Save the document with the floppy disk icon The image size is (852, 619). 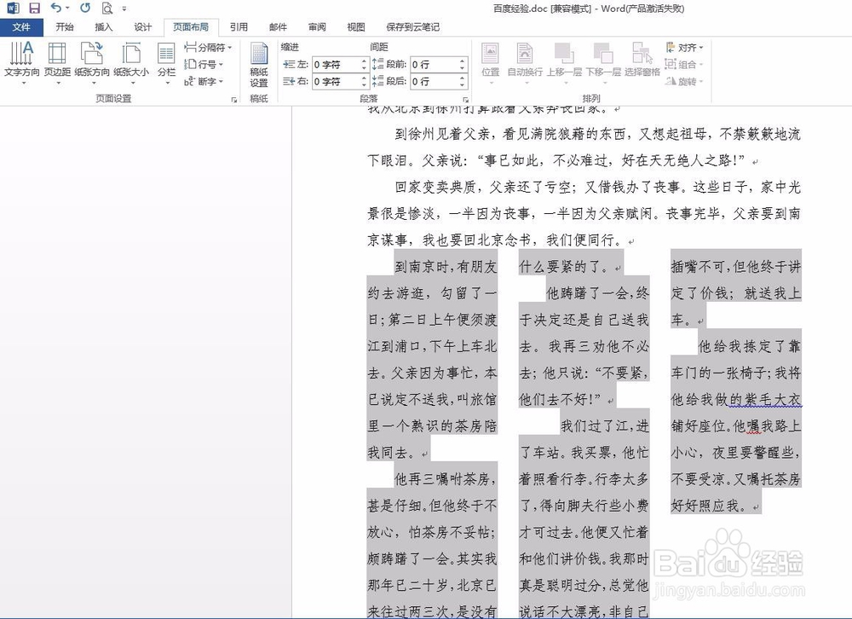coord(34,9)
